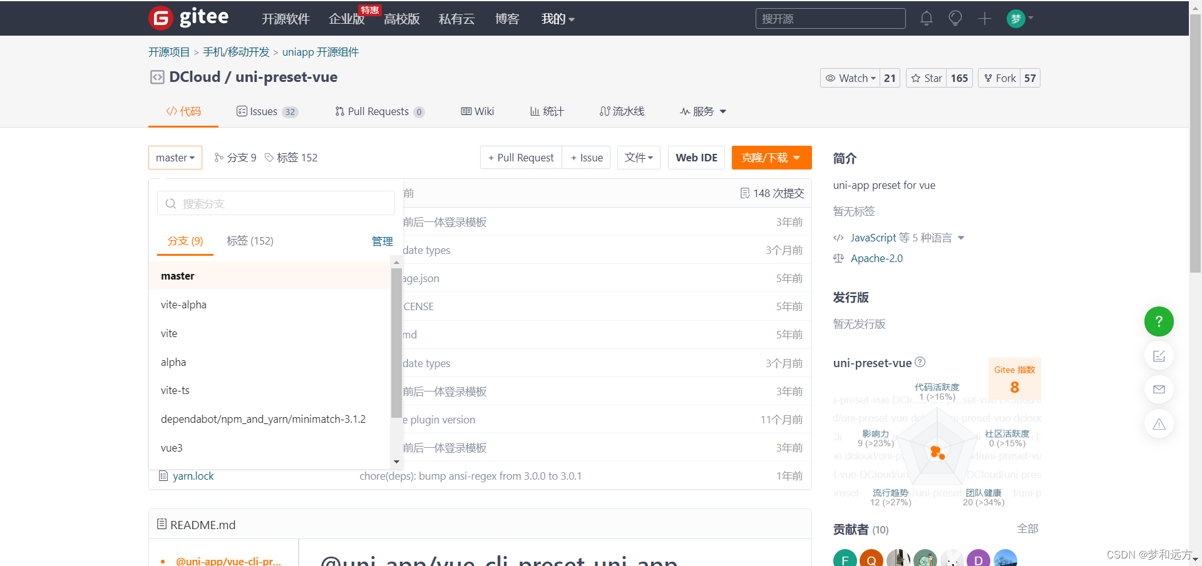The image size is (1202, 566).
Task: Select the vite-alpha branch
Action: coord(270,305)
